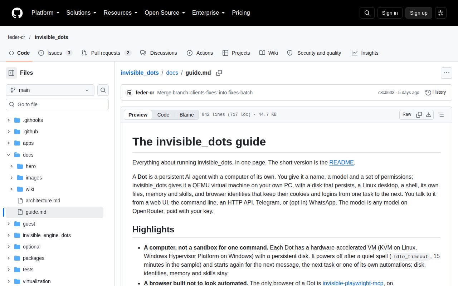Open the Security and quality tab
458x286 pixels.
pyautogui.click(x=314, y=53)
